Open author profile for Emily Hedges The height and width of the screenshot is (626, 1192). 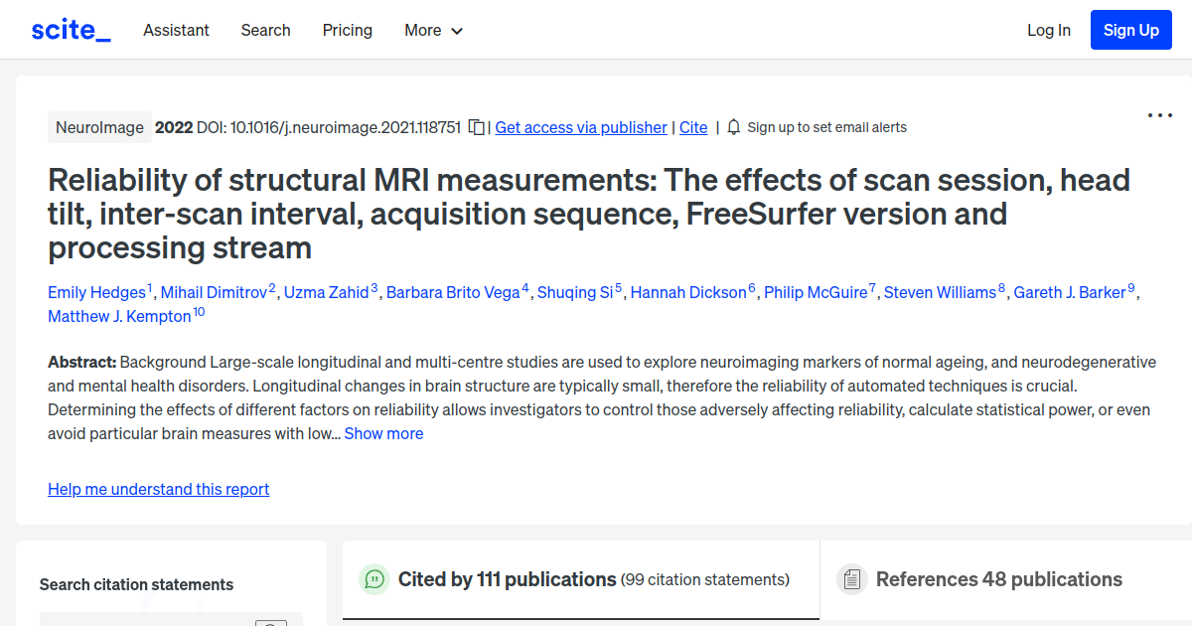coord(95,291)
